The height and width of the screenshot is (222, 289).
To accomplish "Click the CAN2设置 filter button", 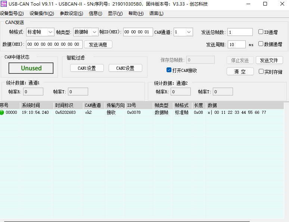I will 125,68.
